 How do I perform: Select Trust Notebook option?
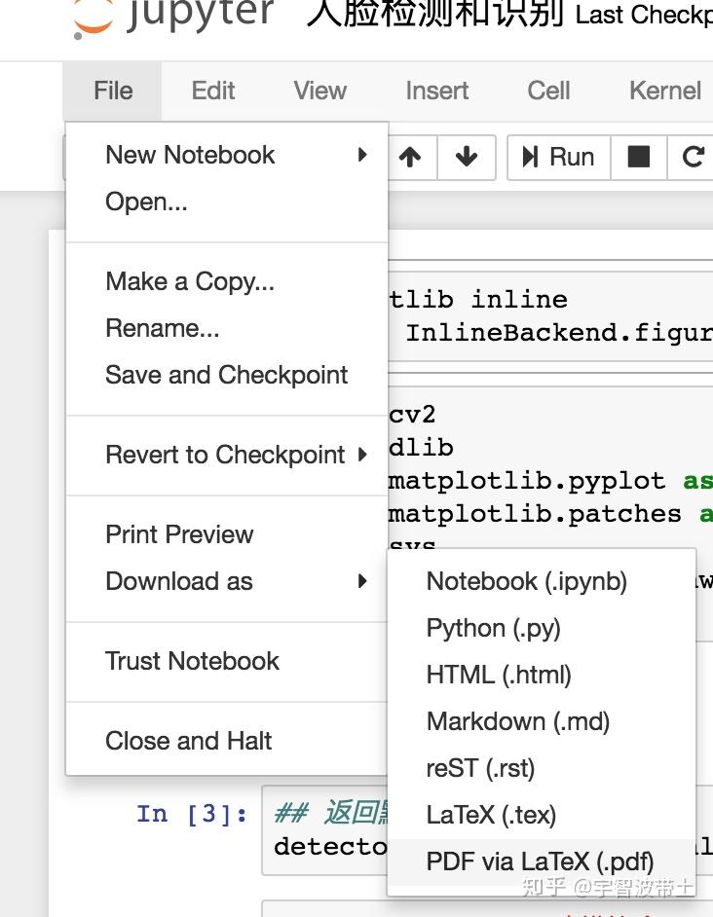(192, 661)
